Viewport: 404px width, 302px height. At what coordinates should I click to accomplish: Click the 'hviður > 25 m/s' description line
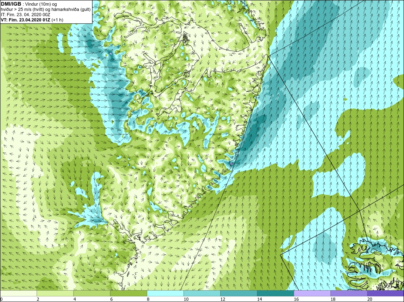pos(46,9)
